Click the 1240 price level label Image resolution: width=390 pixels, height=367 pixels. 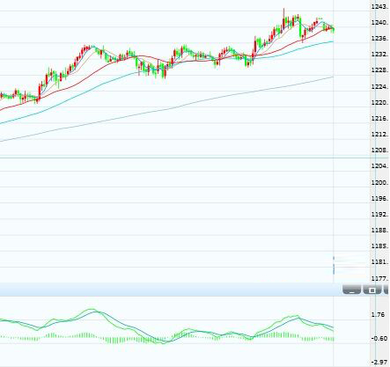tap(380, 23)
